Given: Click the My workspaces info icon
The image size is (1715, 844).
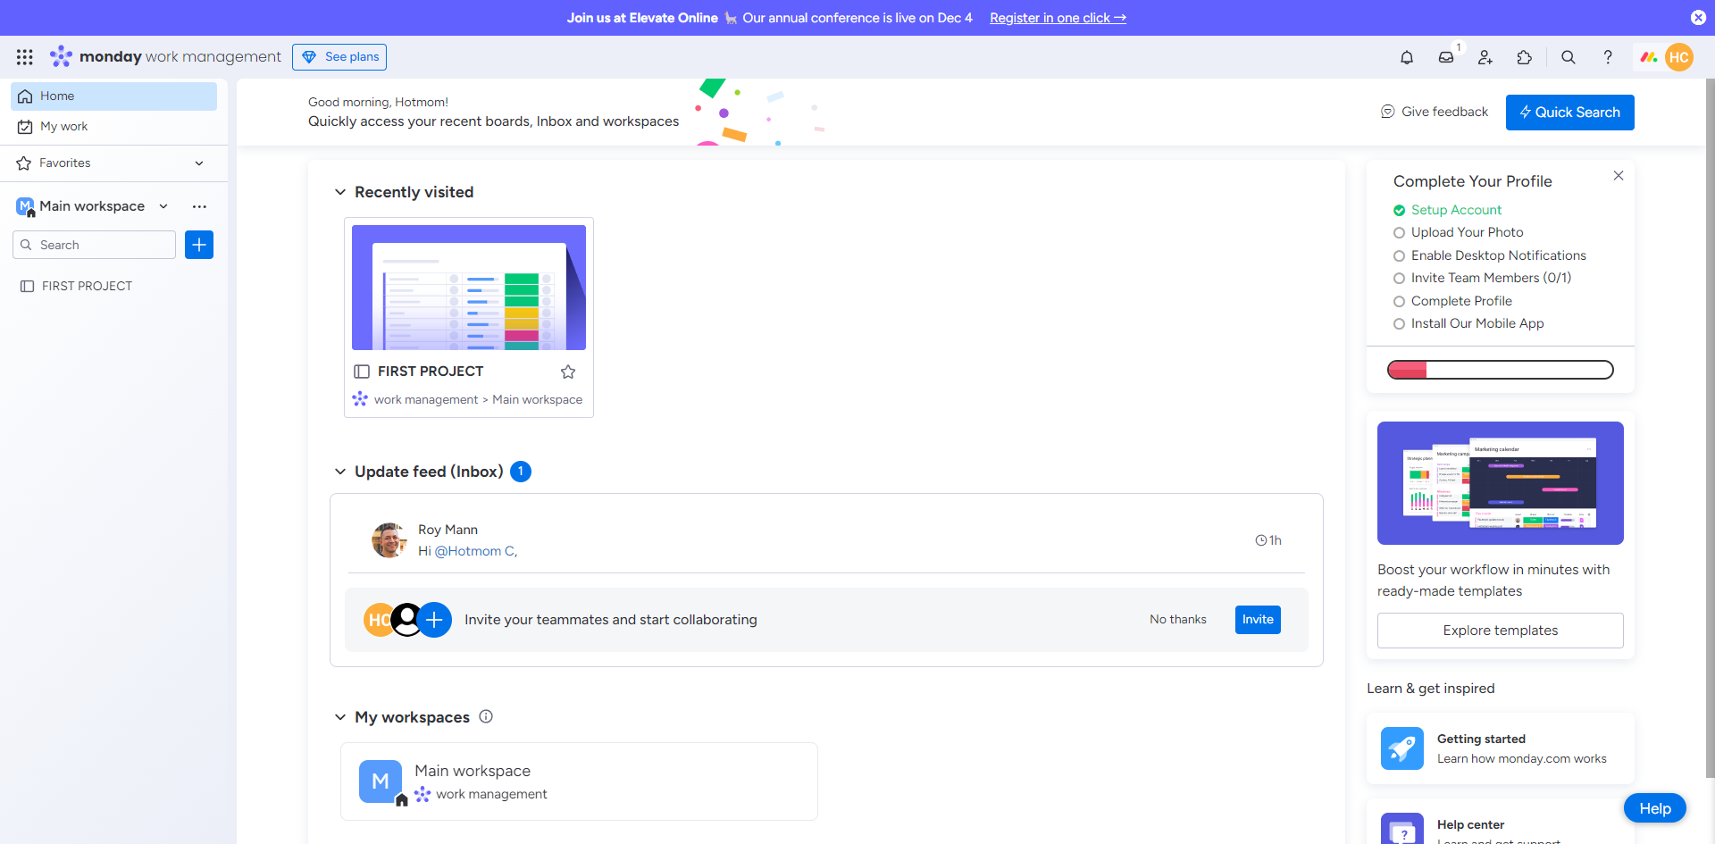Looking at the screenshot, I should click(486, 716).
